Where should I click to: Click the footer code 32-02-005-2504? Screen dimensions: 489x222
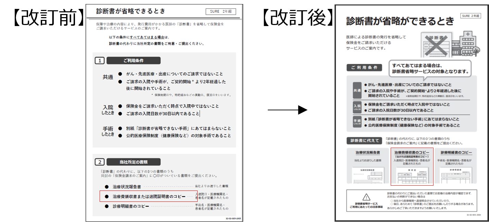click(x=474, y=215)
